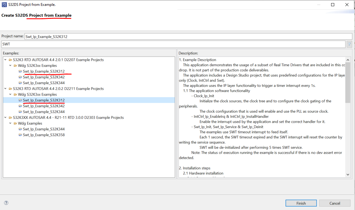Collapse the S32K3XX AUTOSAR 4.4 R21-11 RTD 3.0.0 node
This screenshot has height=210, width=355.
pos(6,118)
